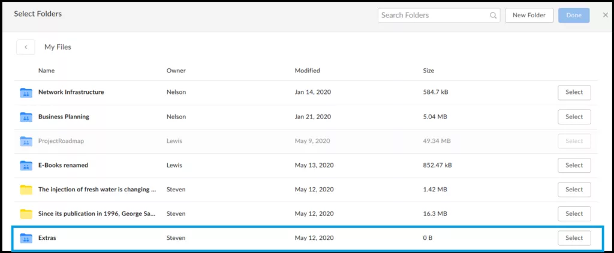The height and width of the screenshot is (253, 614).
Task: Click the 'Jan 14, 2020' modified date
Action: click(x=313, y=93)
